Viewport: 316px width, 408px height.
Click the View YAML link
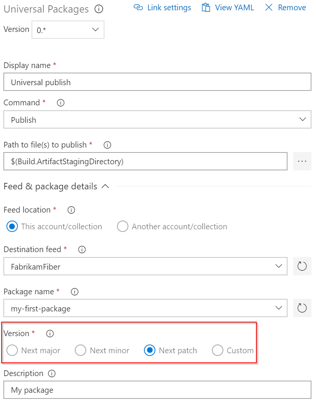[x=234, y=7]
